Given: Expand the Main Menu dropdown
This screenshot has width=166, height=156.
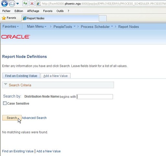Looking at the screenshot, I should pyautogui.click(x=37, y=27).
